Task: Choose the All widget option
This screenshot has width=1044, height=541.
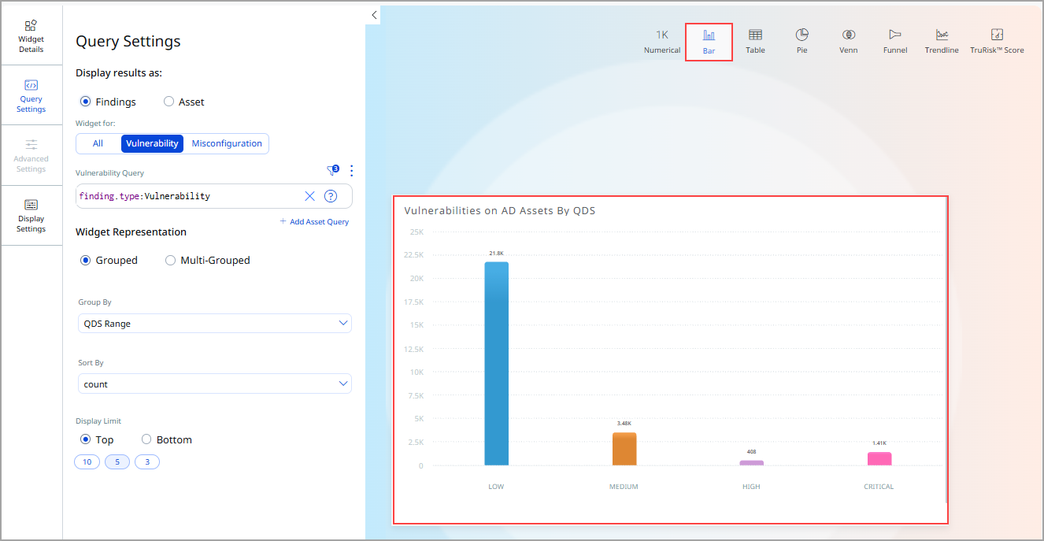Action: tap(98, 143)
